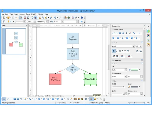
Task: Click the Chart insert icon
Action: click(65, 18)
